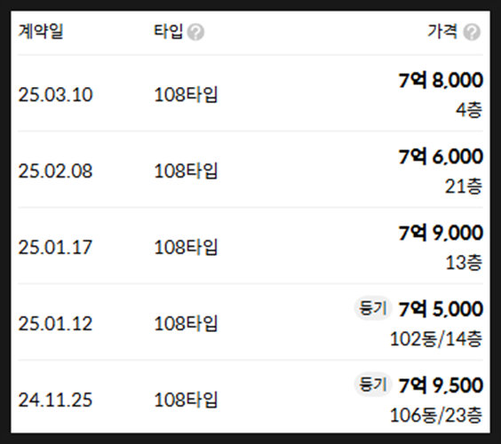Select the 계약일 column header

[x=41, y=32]
